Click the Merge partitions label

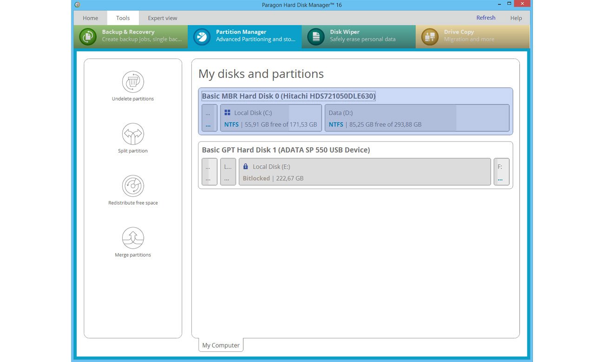coord(133,255)
